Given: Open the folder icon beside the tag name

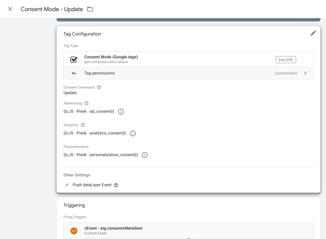Looking at the screenshot, I should (90, 9).
